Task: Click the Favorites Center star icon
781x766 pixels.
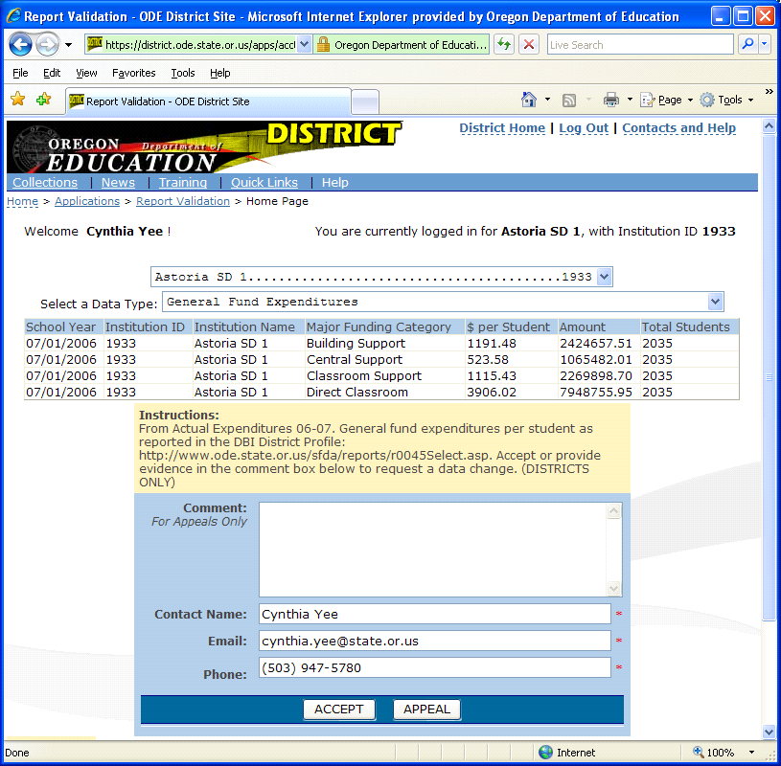Action: [x=18, y=100]
